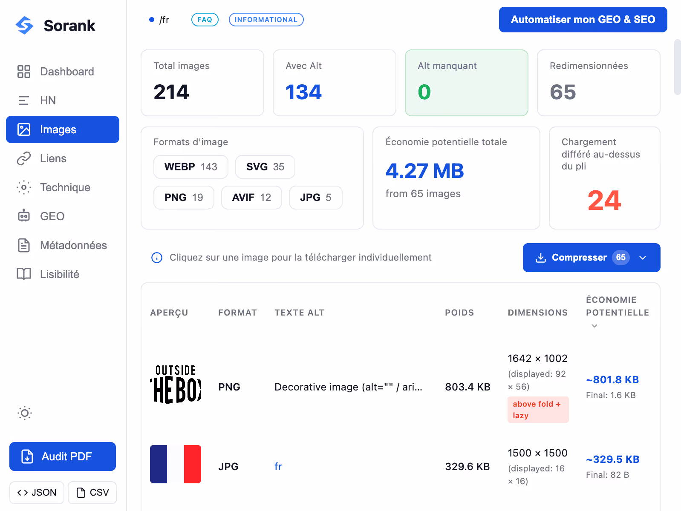
Task: Toggle the light theme sun icon
Action: [x=25, y=413]
